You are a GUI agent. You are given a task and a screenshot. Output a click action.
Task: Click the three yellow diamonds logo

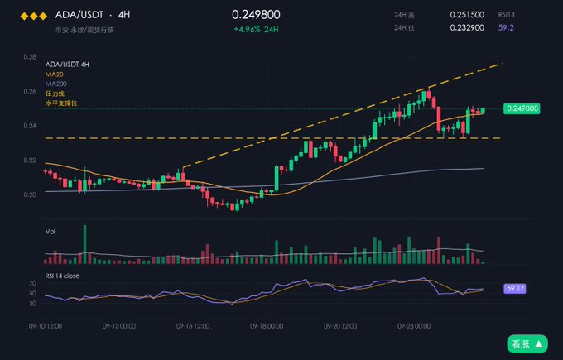click(34, 16)
